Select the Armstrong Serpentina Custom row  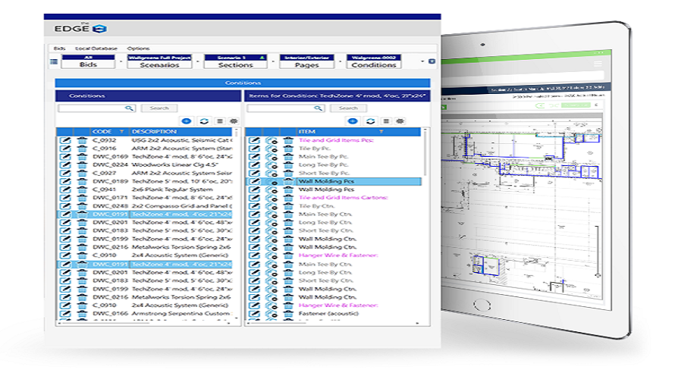click(x=145, y=314)
